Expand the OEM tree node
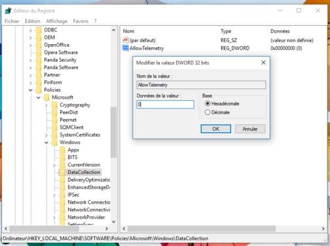This screenshot has height=246, width=330. (x=30, y=38)
